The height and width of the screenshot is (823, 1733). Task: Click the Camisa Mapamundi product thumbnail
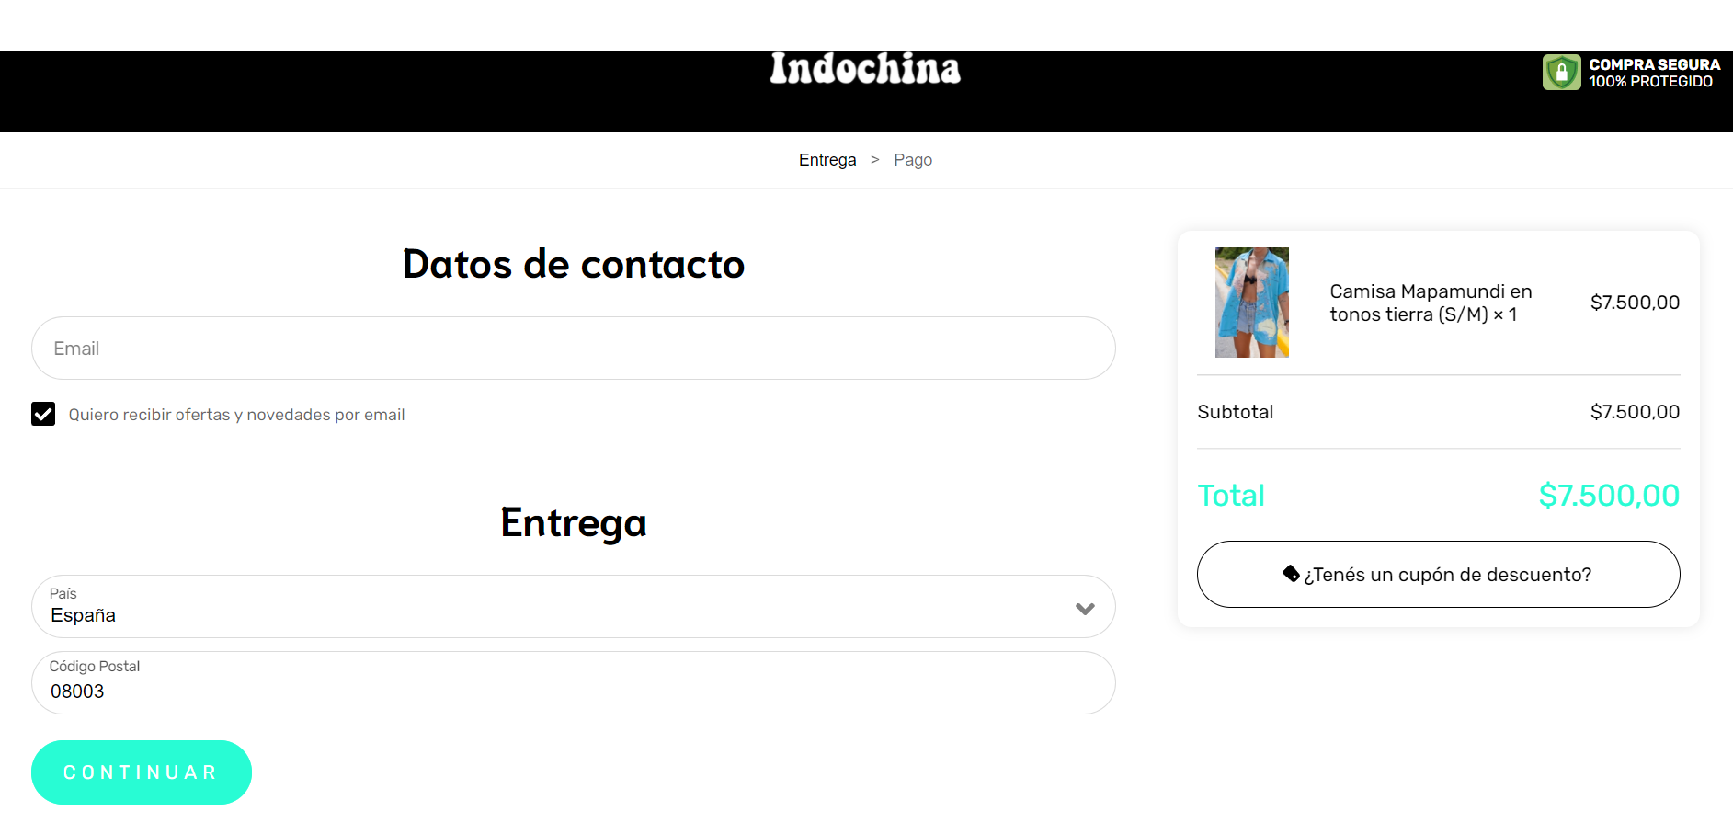tap(1252, 303)
